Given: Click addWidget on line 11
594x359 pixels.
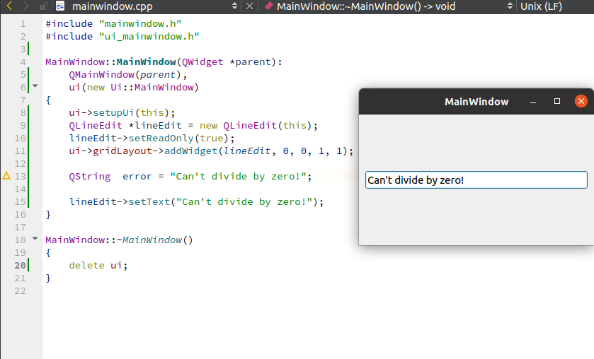Looking at the screenshot, I should (191, 151).
